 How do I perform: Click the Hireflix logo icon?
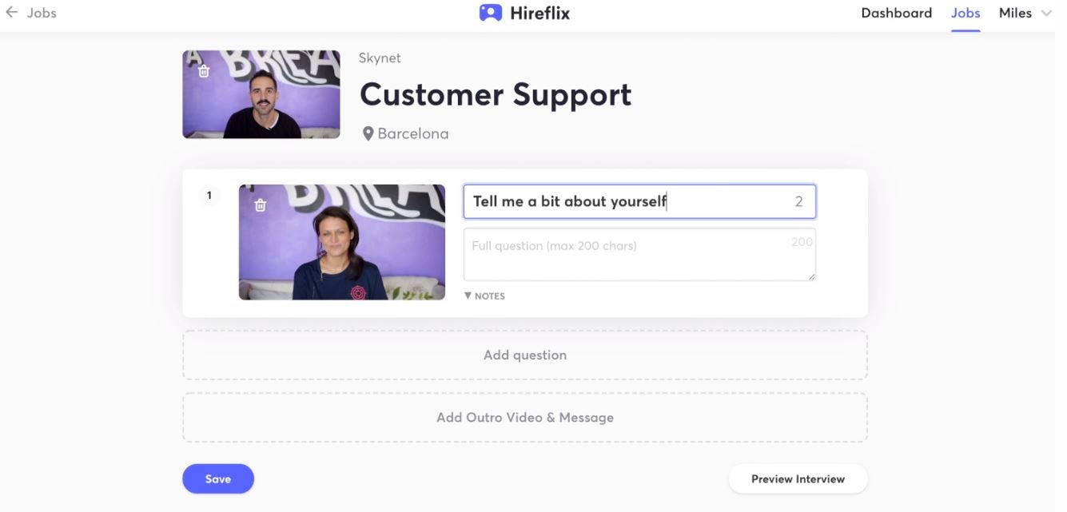[x=490, y=13]
